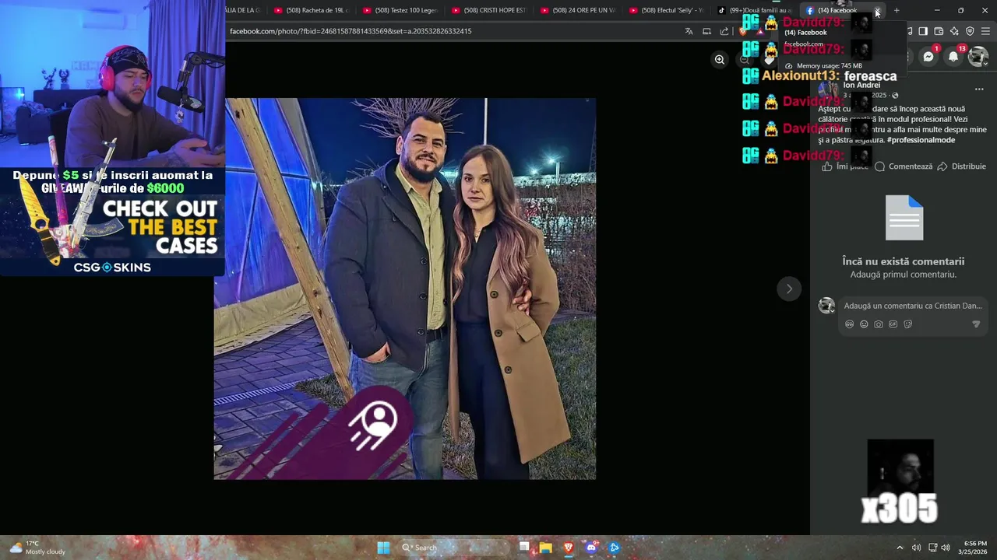The height and width of the screenshot is (560, 997).
Task: Send the comment arrow button
Action: pos(976,324)
